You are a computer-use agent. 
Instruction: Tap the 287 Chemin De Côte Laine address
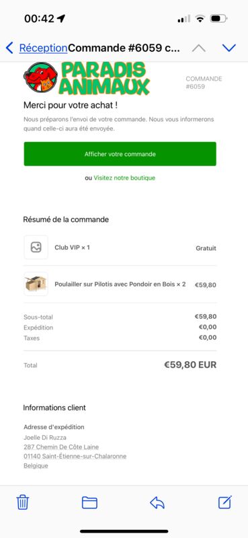(61, 447)
